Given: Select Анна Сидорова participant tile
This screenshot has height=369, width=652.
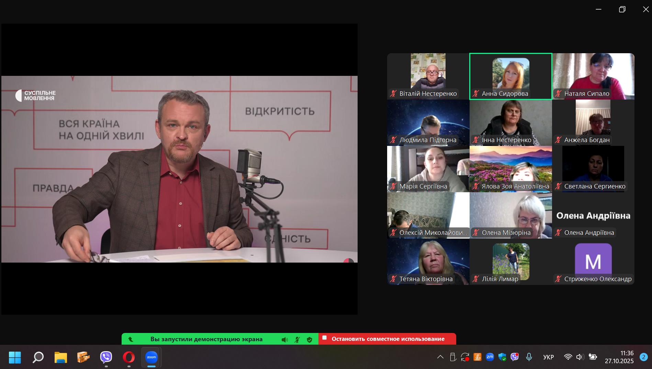Looking at the screenshot, I should coord(510,76).
